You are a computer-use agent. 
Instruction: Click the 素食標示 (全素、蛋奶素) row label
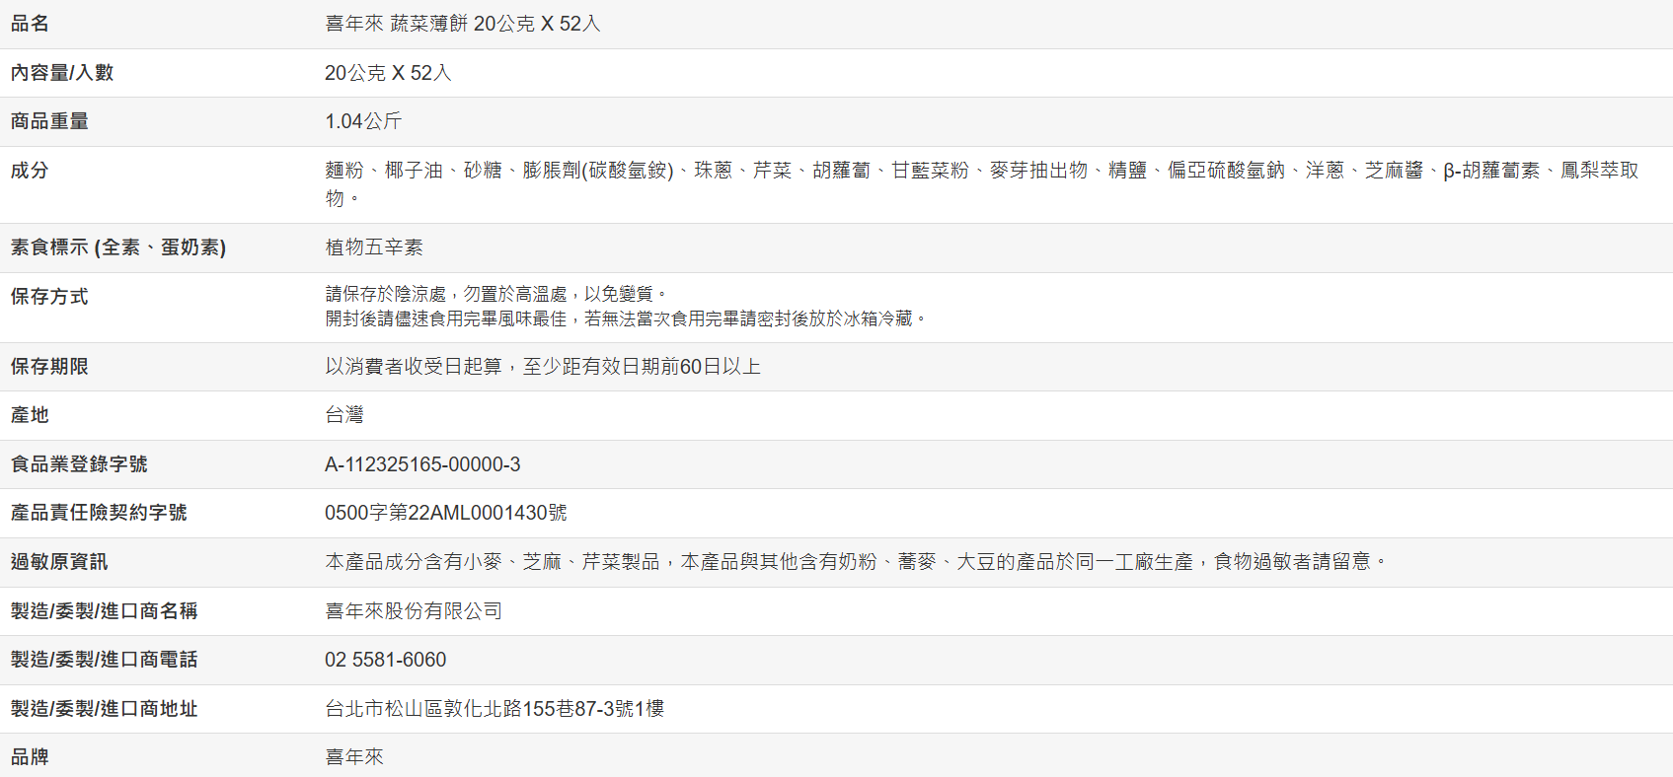pos(118,247)
